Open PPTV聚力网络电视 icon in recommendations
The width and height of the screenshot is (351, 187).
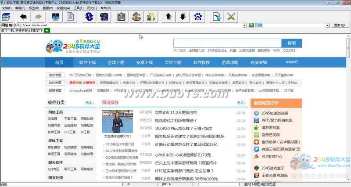pyautogui.click(x=257, y=120)
